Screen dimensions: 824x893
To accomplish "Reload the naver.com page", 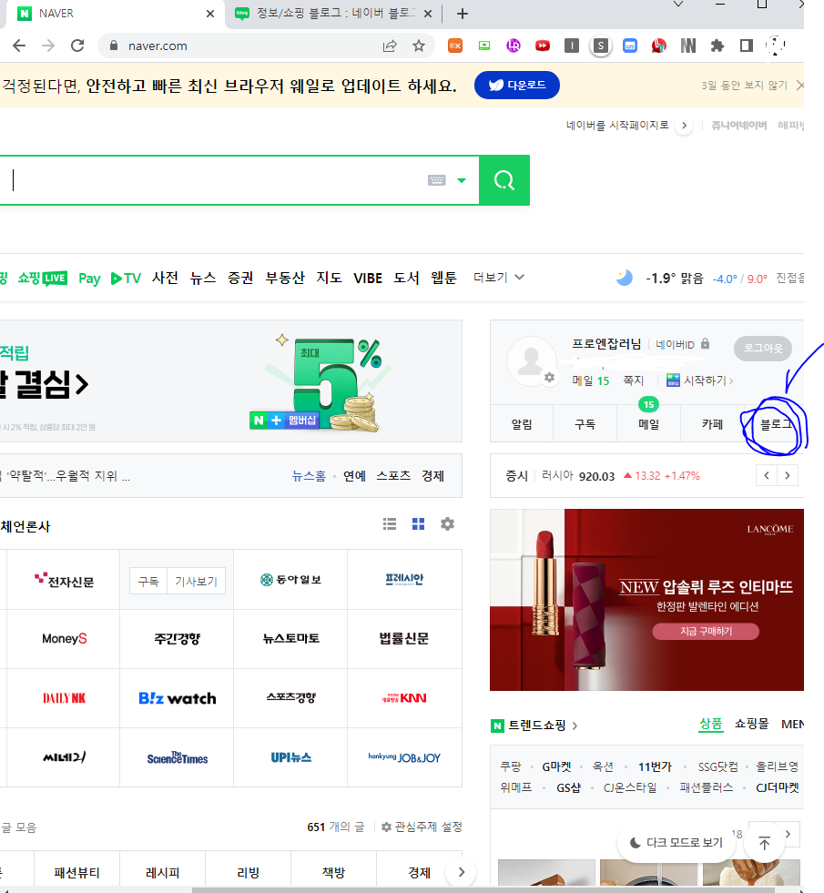I will click(x=77, y=46).
